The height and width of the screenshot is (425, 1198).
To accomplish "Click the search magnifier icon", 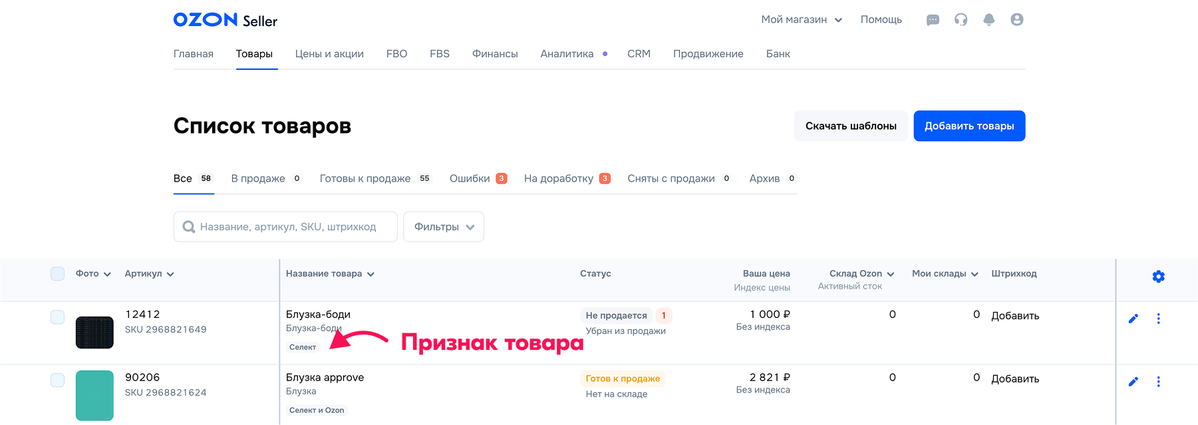I will 189,227.
